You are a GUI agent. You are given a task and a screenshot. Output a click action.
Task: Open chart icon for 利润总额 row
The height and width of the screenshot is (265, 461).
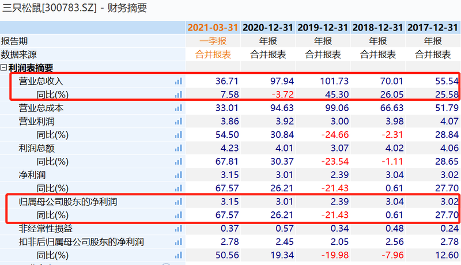(x=179, y=149)
